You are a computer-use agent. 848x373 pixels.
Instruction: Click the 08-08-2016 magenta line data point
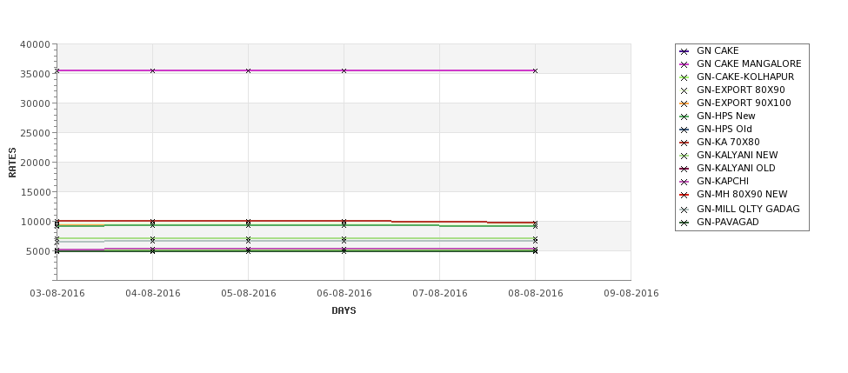pyautogui.click(x=535, y=70)
